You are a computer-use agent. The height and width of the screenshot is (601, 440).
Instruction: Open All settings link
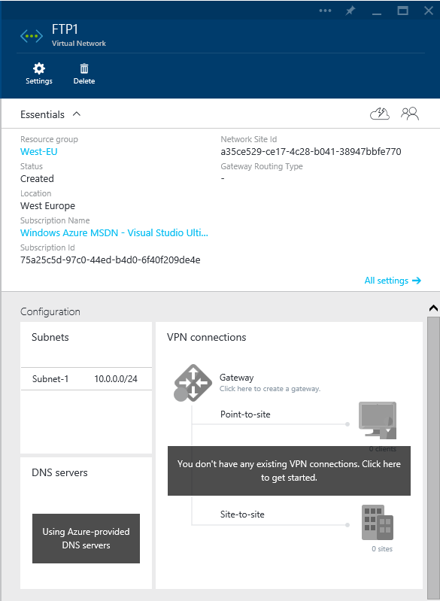click(393, 281)
